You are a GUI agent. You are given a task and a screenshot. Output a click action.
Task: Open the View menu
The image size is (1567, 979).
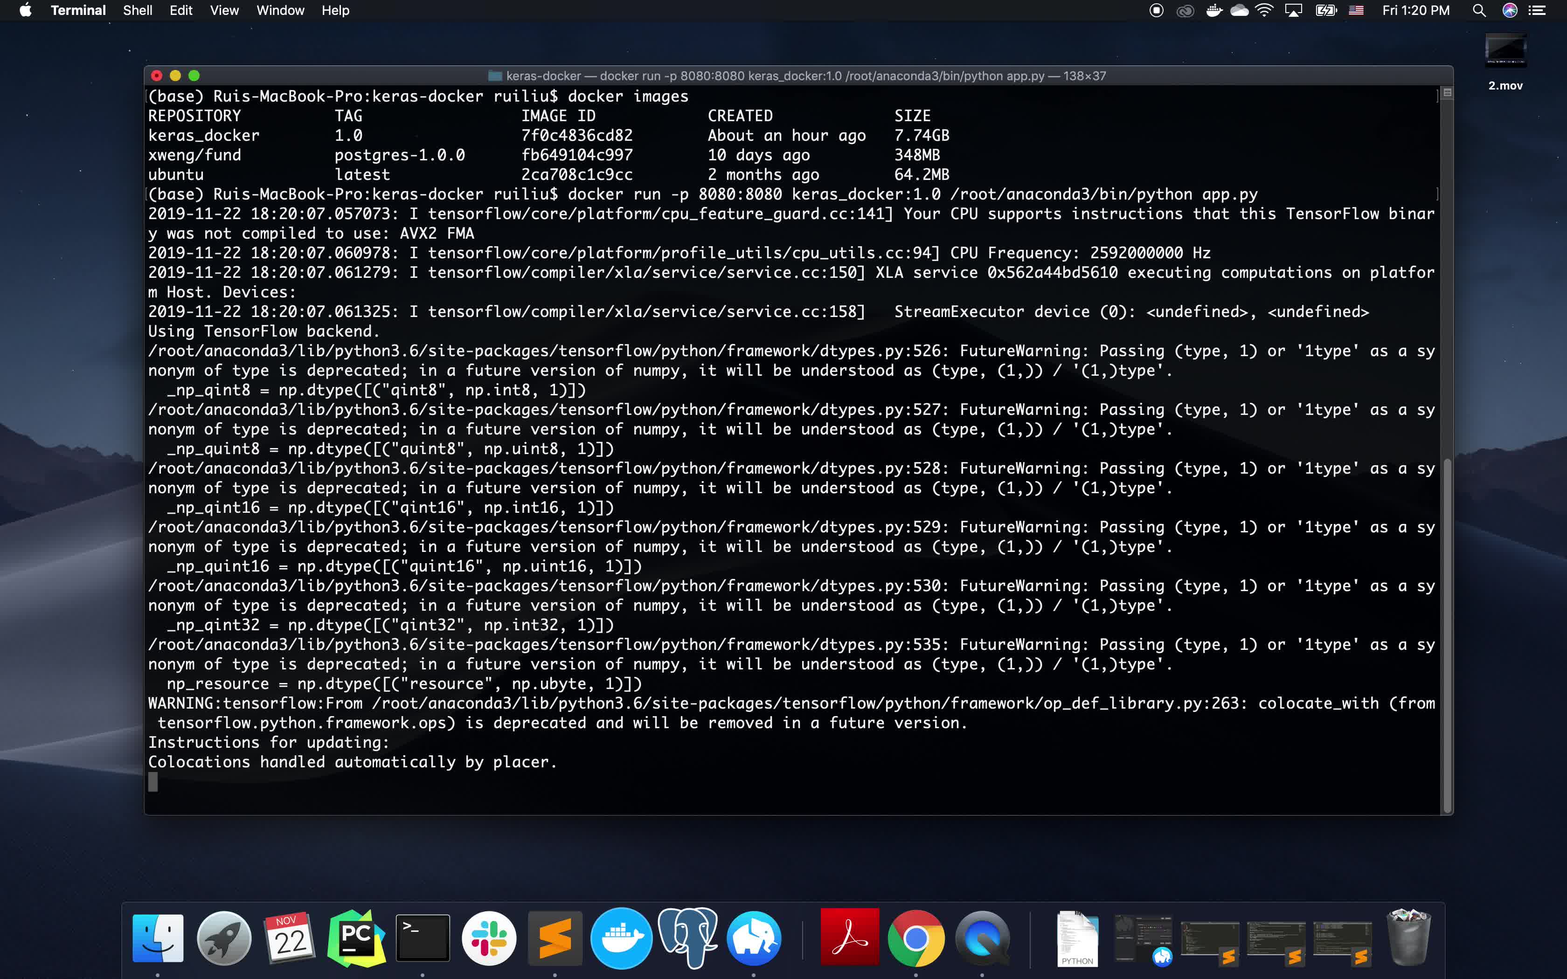[x=224, y=10]
